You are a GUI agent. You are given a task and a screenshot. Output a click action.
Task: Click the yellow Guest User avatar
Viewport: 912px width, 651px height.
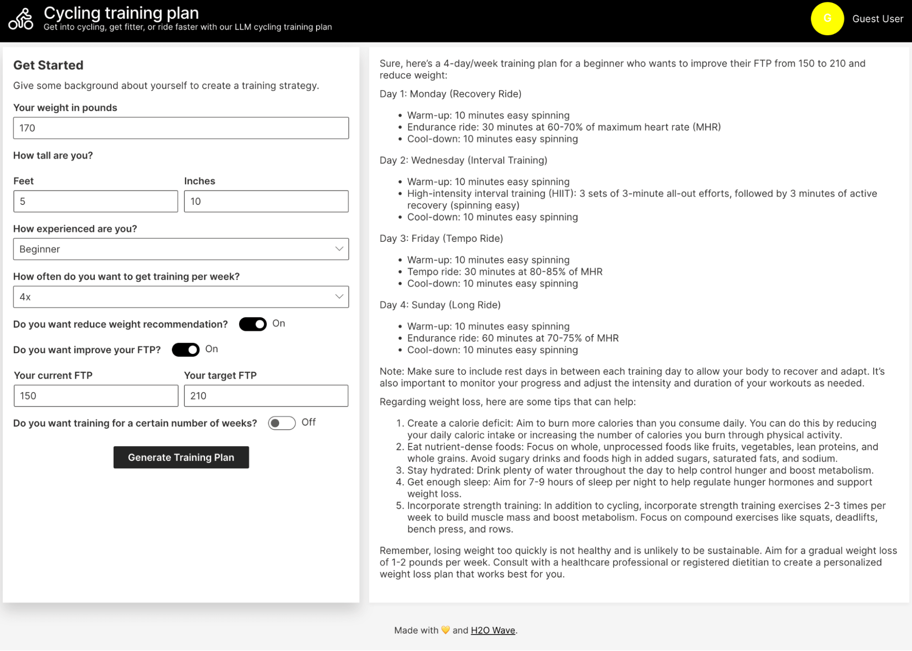[827, 19]
